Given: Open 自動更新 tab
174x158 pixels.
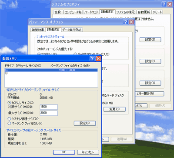Looking at the screenshot, I should (x=144, y=12).
